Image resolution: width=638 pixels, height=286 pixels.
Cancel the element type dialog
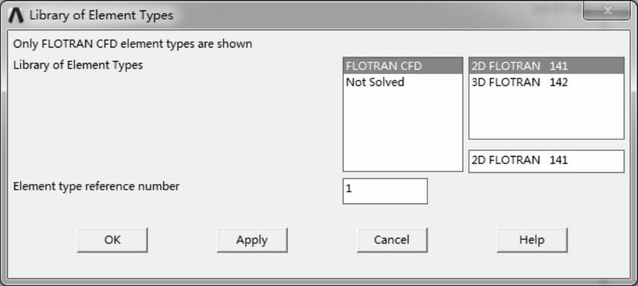pyautogui.click(x=392, y=240)
